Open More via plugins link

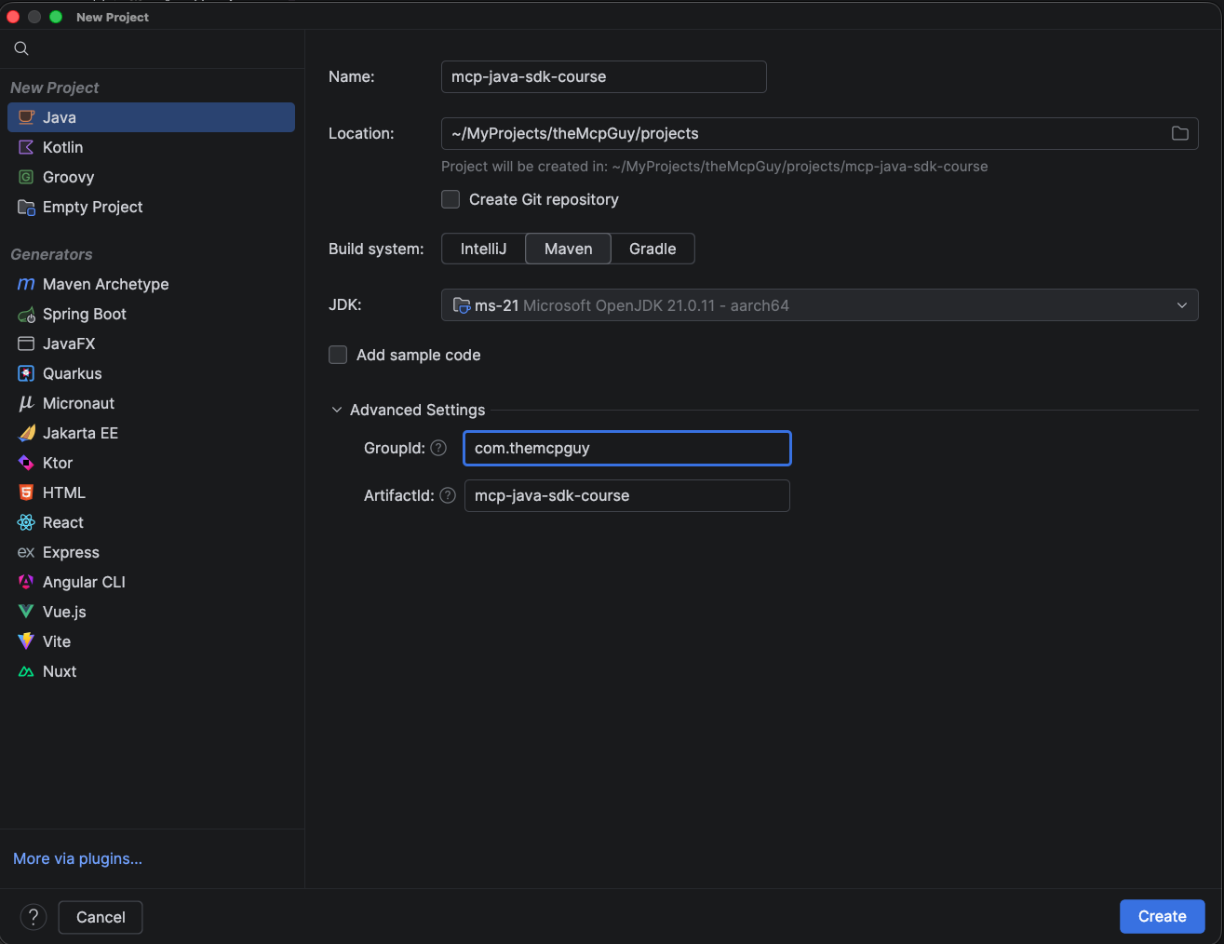click(x=77, y=858)
